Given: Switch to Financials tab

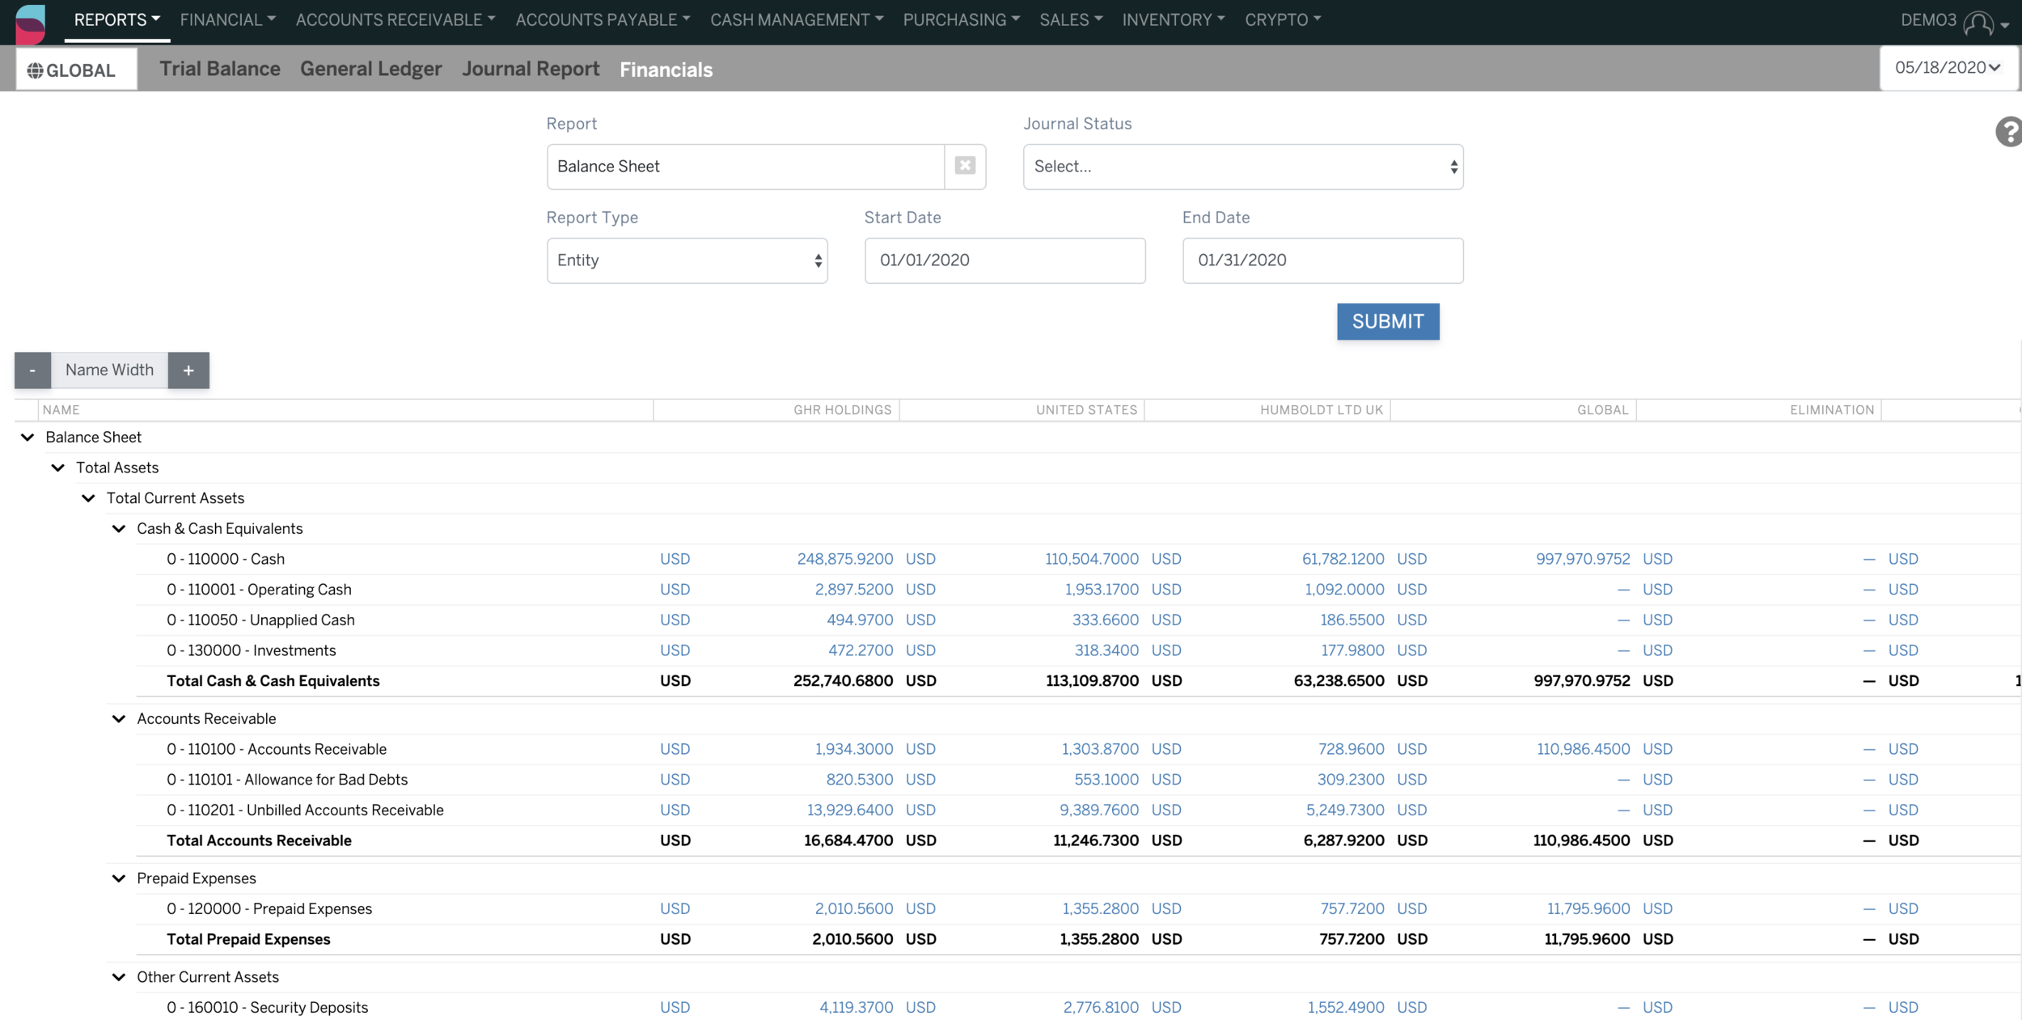Looking at the screenshot, I should coord(666,70).
